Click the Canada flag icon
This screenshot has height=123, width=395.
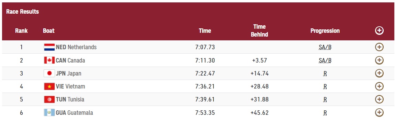click(x=49, y=60)
